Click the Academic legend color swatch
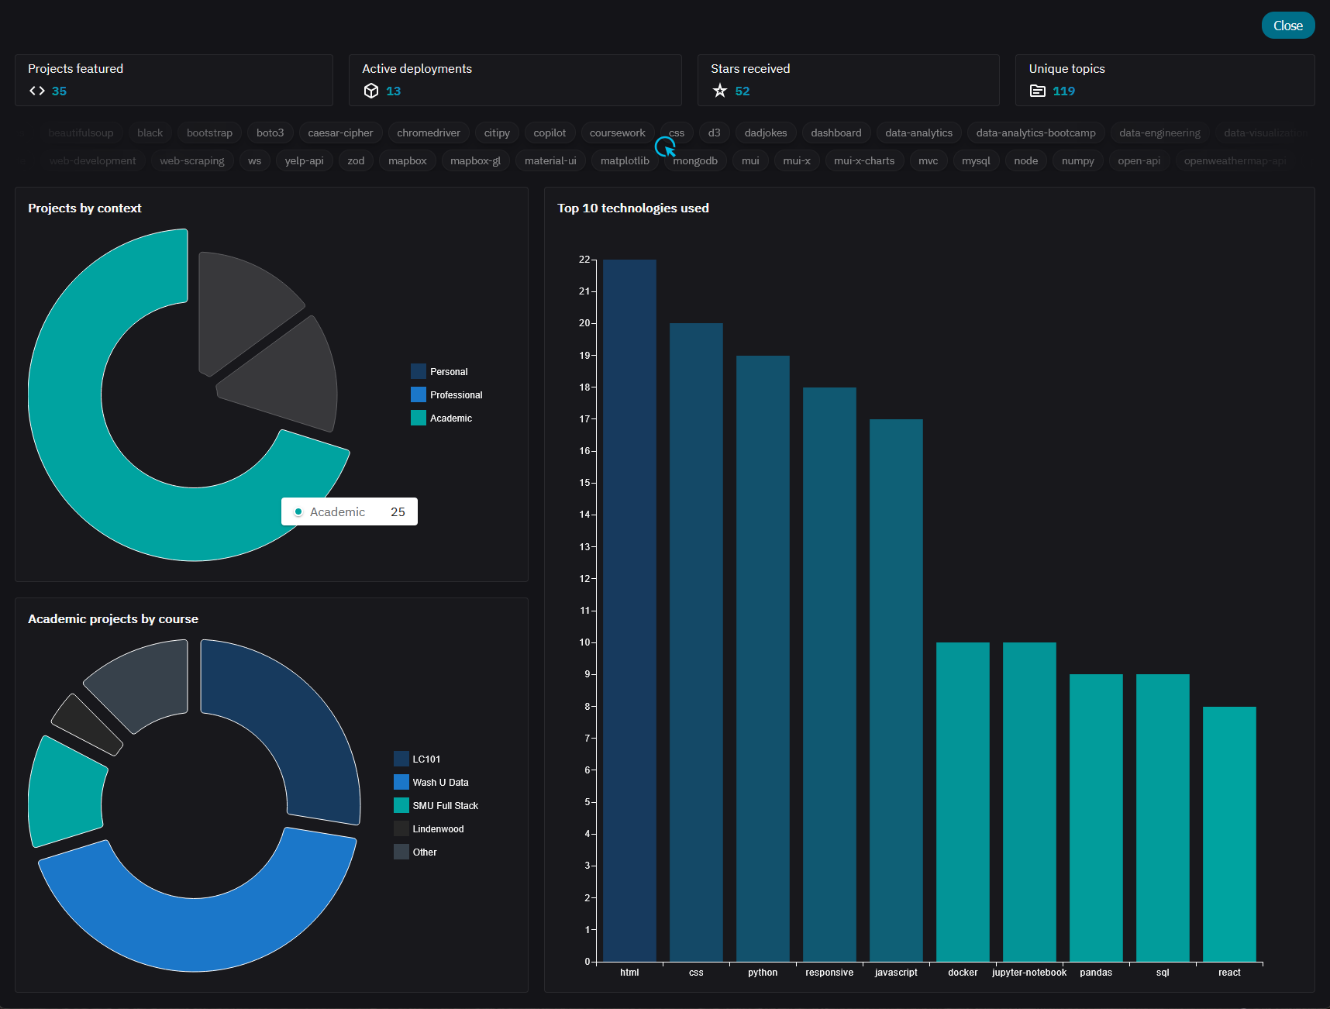 pyautogui.click(x=419, y=418)
